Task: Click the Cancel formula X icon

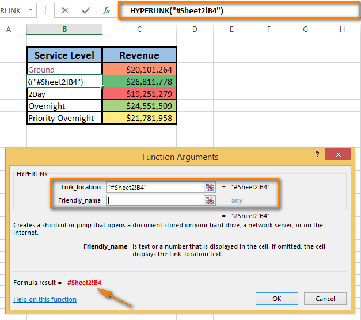Action: click(x=65, y=10)
